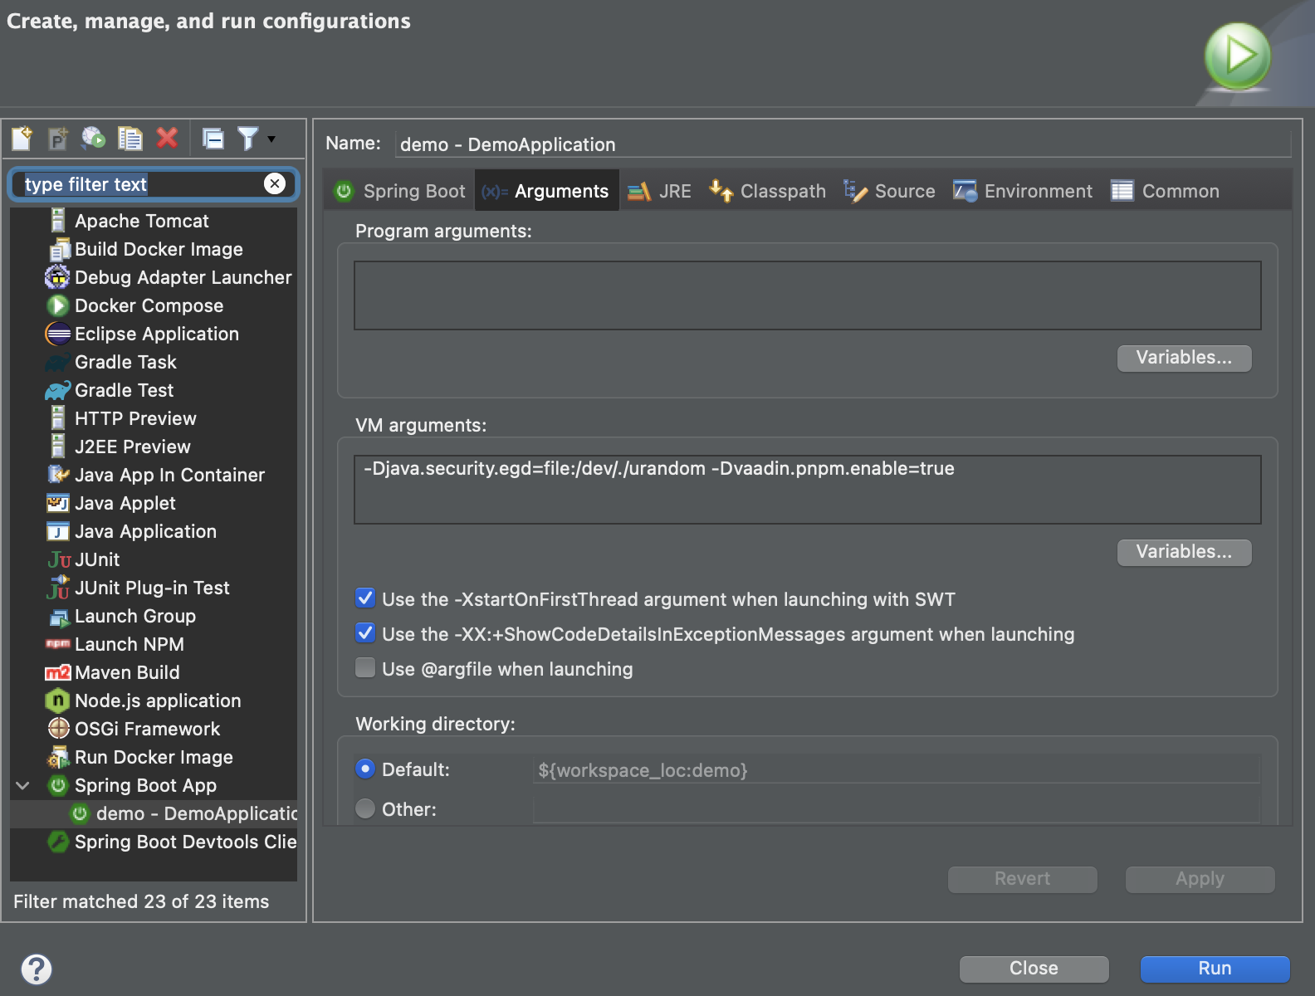
Task: Switch to the Arguments tab
Action: (546, 191)
